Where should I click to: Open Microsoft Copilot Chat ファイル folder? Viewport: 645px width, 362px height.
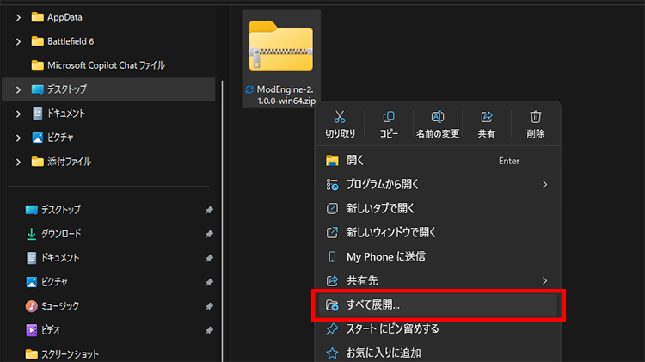tap(106, 65)
